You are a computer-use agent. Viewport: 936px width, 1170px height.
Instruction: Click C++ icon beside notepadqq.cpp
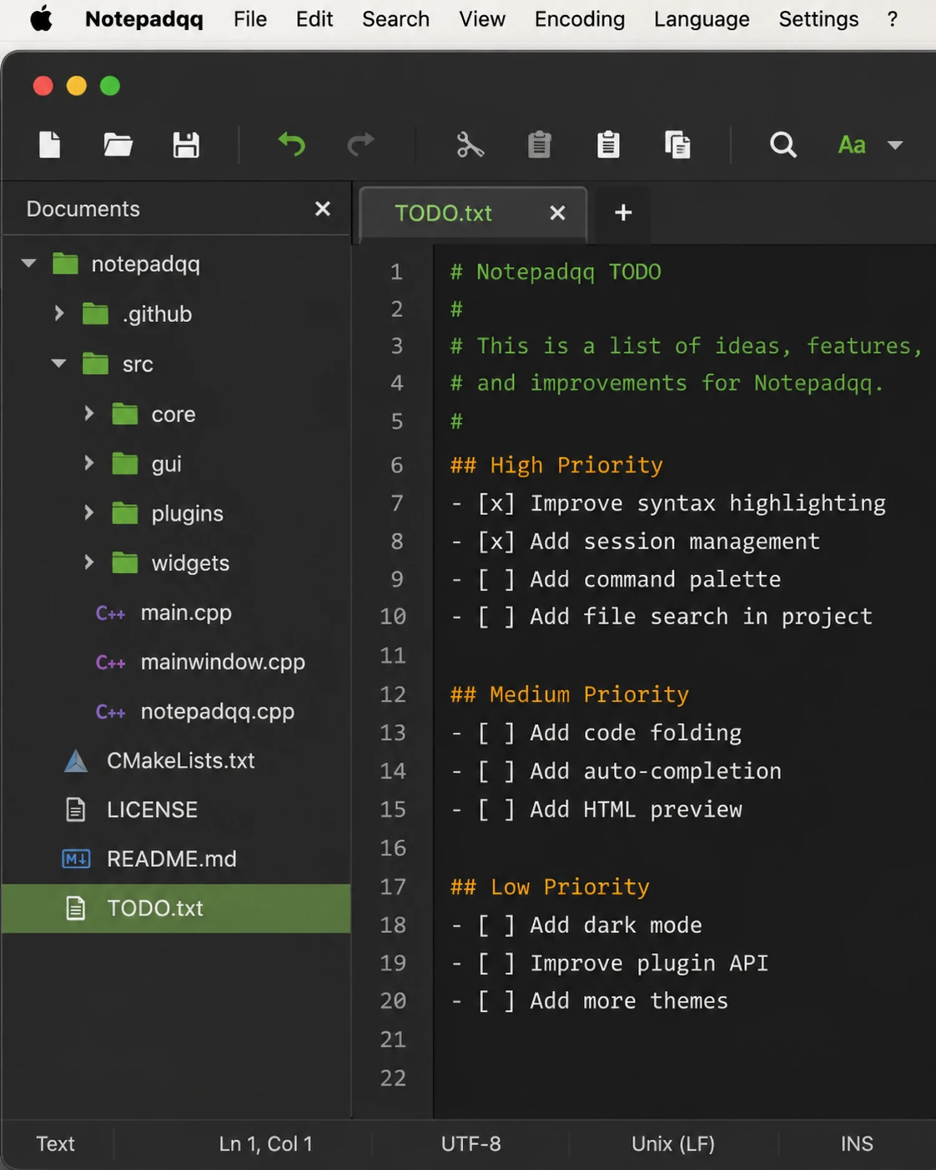point(110,712)
